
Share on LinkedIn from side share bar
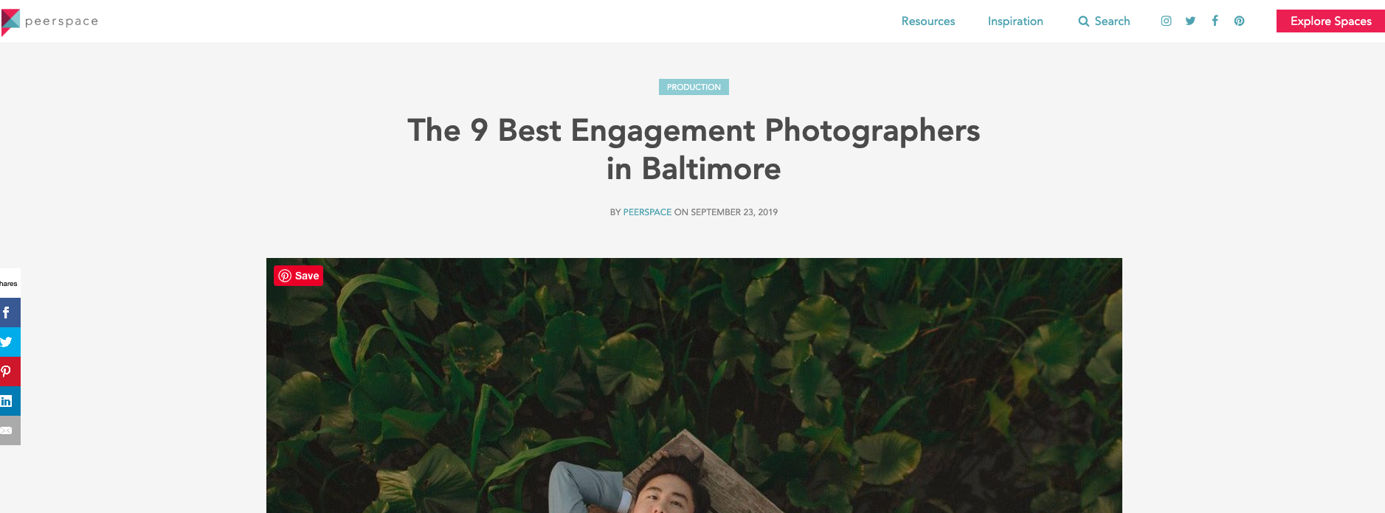pyautogui.click(x=10, y=401)
